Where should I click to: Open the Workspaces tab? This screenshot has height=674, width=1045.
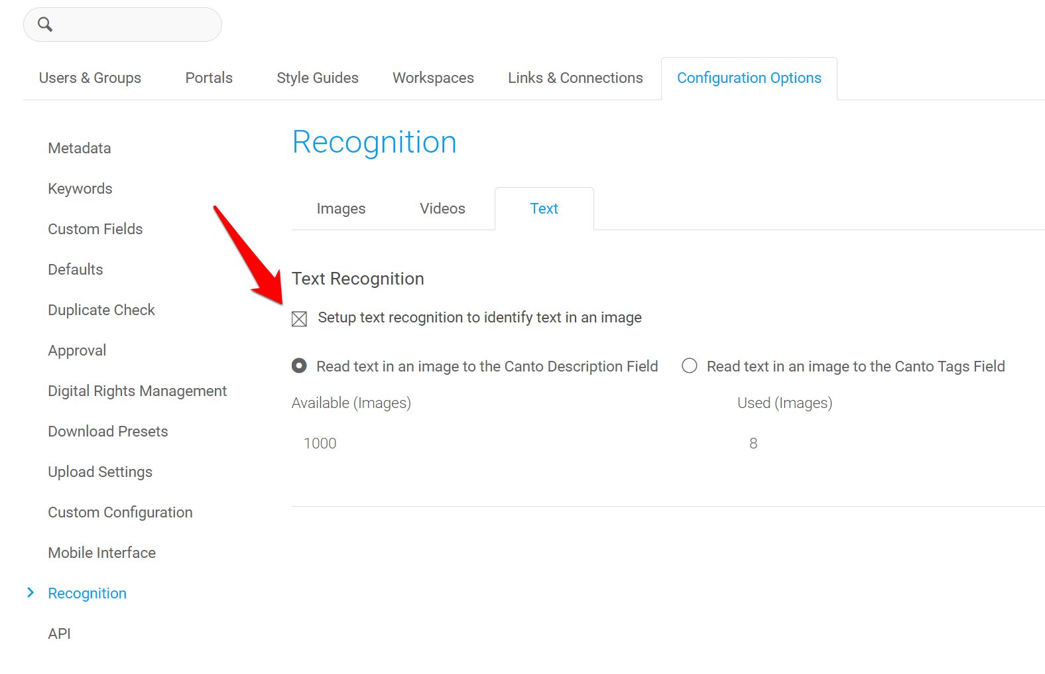pos(433,78)
